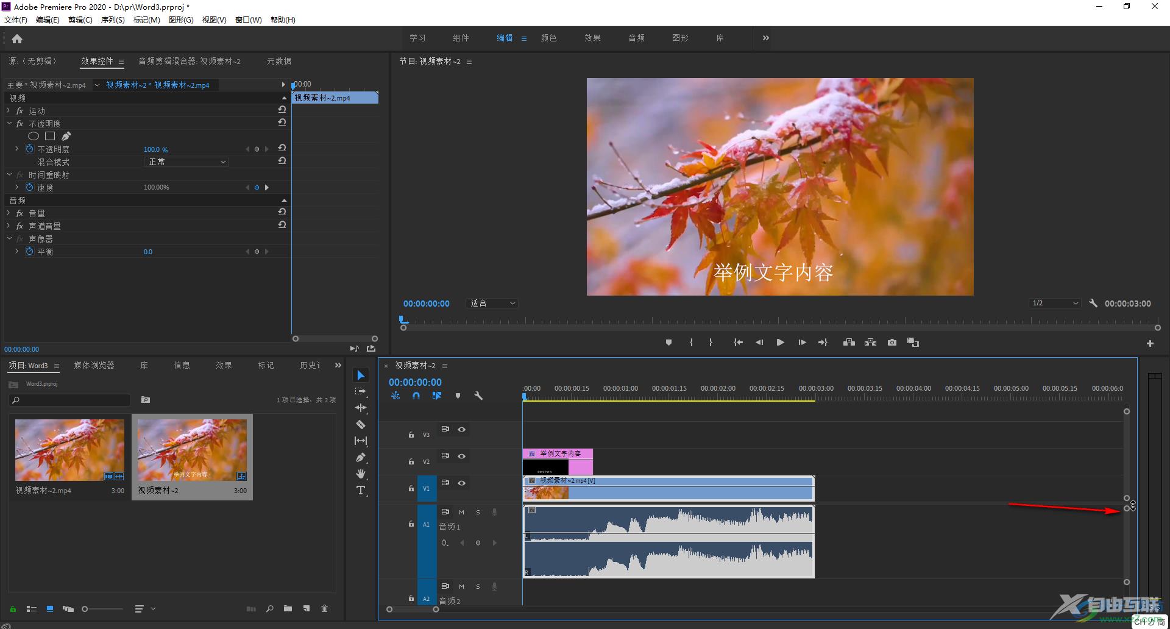Image resolution: width=1170 pixels, height=629 pixels.
Task: Collapse the 时间重映射 effect
Action: pos(9,174)
